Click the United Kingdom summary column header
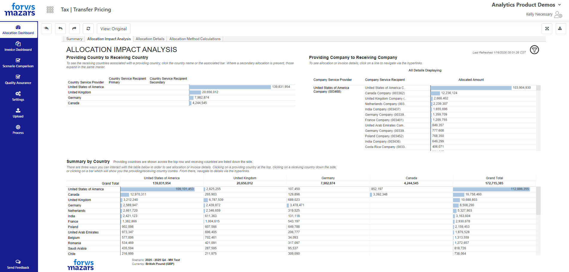Viewport: 569px width, 272px height. (x=245, y=178)
